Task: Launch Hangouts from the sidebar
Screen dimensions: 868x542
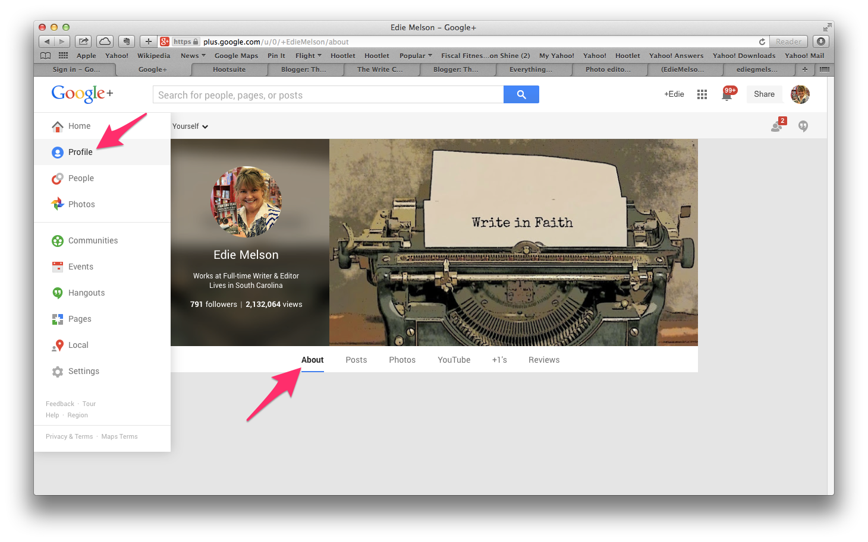Action: [78, 293]
